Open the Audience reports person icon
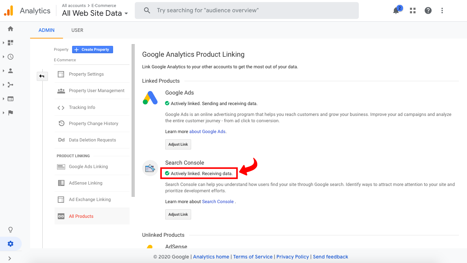Screen dimensions: 467x263 [10, 70]
